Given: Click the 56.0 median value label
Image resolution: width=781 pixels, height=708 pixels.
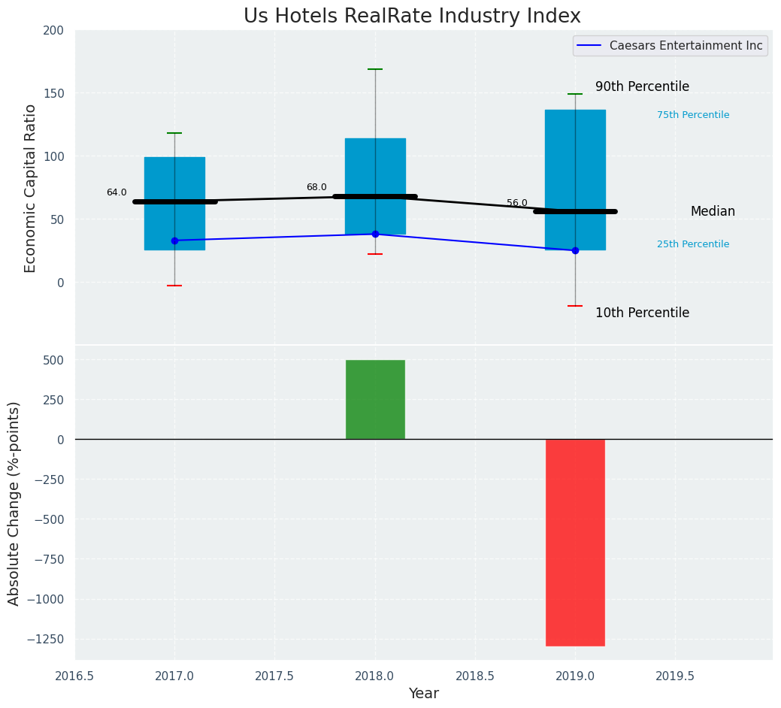Looking at the screenshot, I should click(x=517, y=203).
